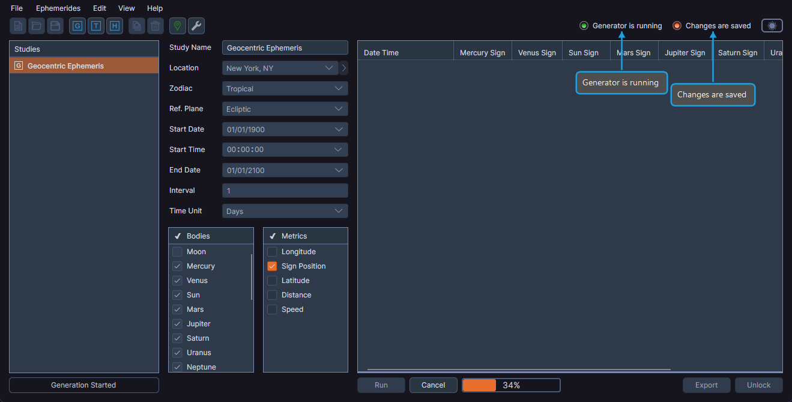Open the green location pin tool
The height and width of the screenshot is (402, 792).
(177, 26)
